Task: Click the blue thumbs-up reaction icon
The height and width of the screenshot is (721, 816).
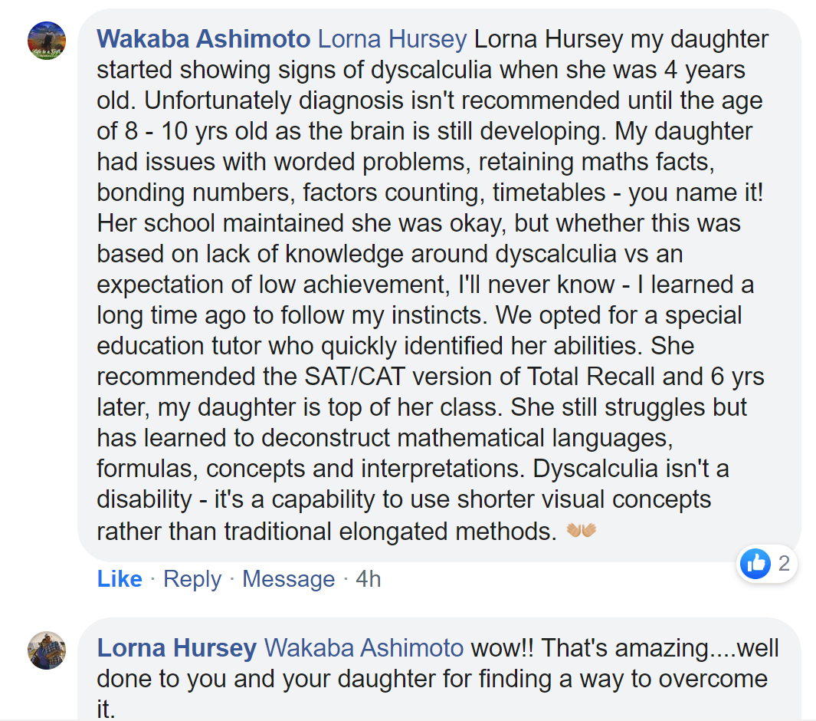Action: (x=755, y=564)
